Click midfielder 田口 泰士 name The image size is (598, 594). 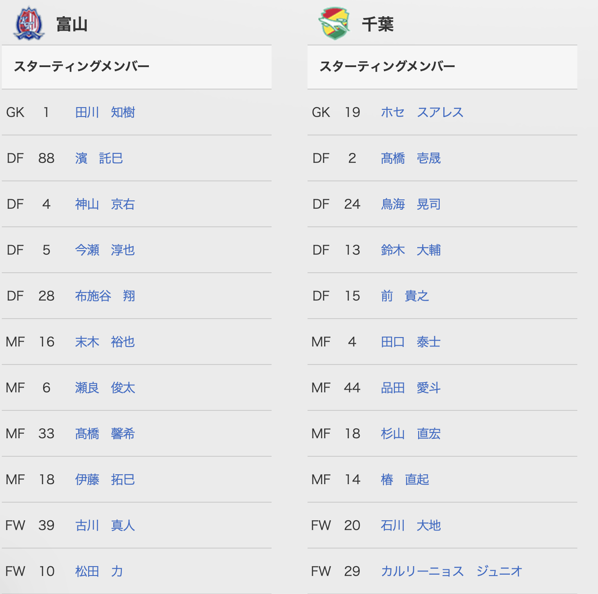411,342
